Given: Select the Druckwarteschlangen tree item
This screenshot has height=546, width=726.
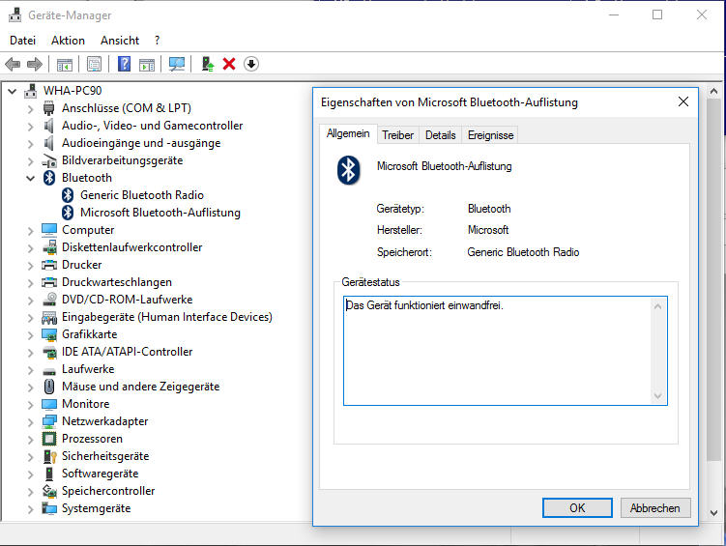Looking at the screenshot, I should 117,282.
